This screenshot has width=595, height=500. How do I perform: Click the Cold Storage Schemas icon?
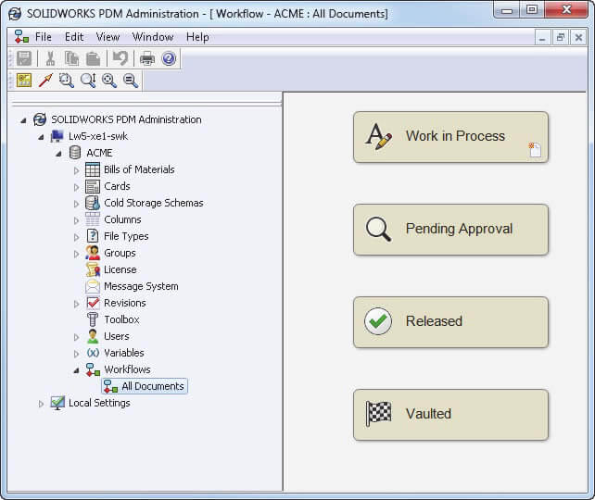pyautogui.click(x=93, y=203)
